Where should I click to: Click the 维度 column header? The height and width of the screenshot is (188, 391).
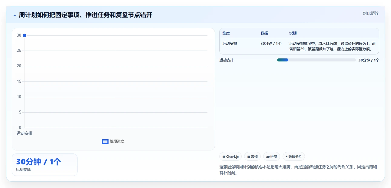click(x=226, y=33)
